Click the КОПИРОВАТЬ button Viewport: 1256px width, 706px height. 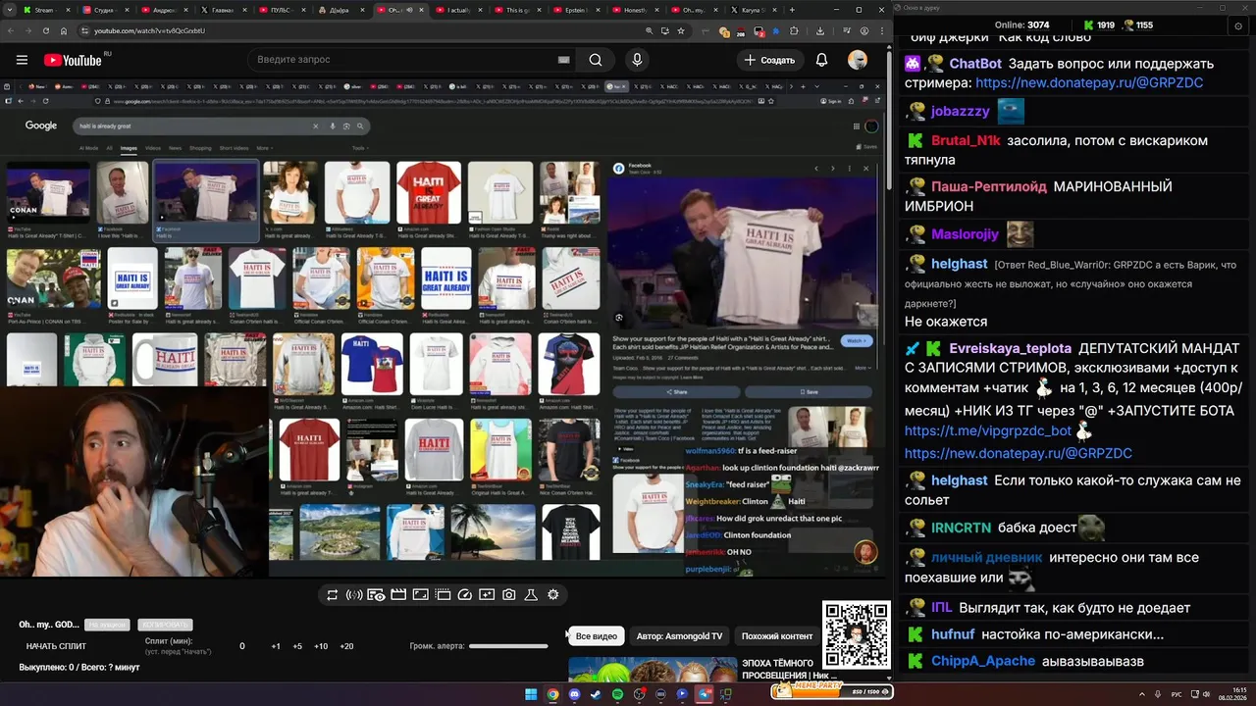(166, 625)
